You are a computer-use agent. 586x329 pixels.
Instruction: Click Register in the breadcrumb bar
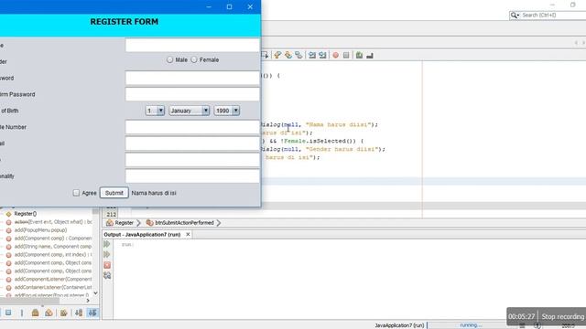pyautogui.click(x=125, y=223)
